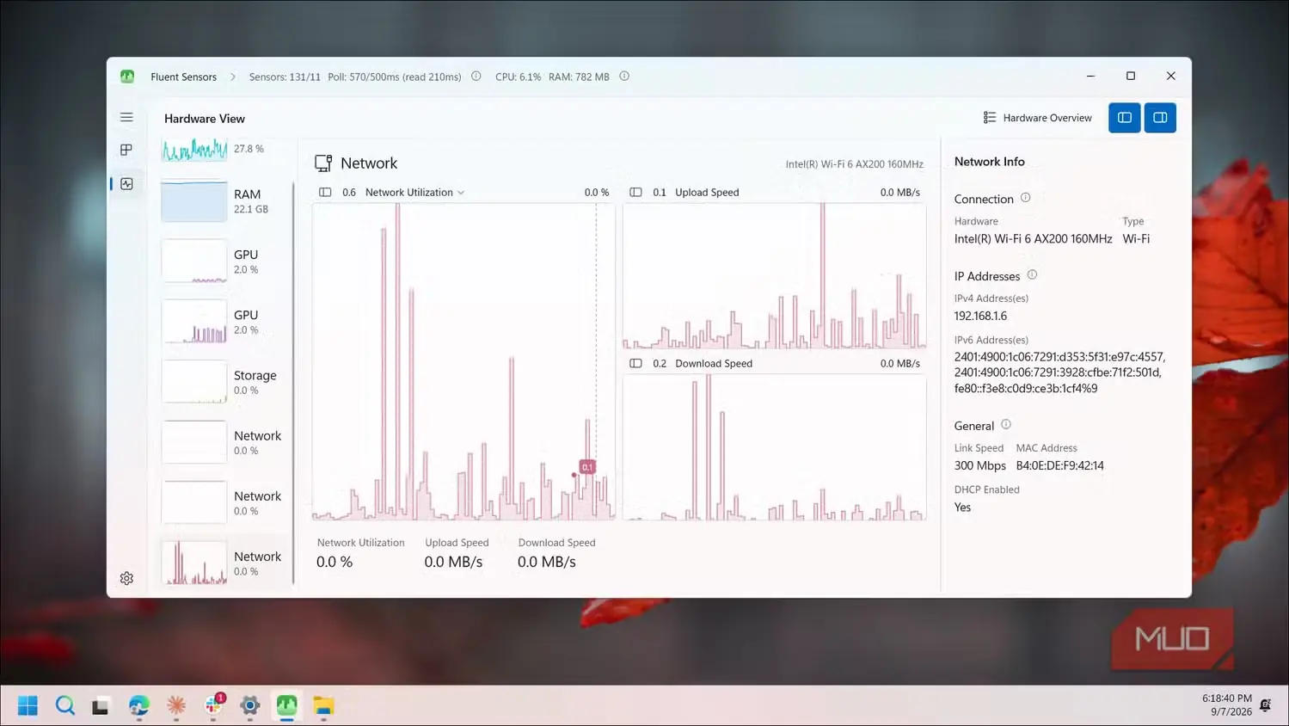Open Hardware Overview

click(1037, 118)
